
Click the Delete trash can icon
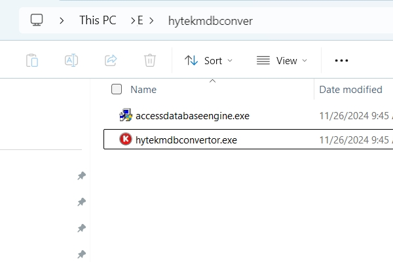click(x=150, y=60)
